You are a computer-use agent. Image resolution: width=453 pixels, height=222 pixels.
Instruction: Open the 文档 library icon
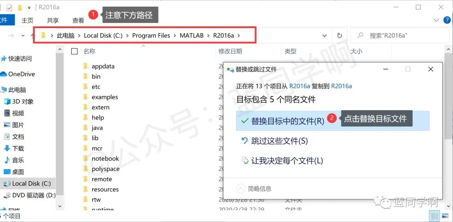7,137
